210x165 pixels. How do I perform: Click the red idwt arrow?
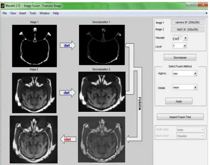coord(69,139)
